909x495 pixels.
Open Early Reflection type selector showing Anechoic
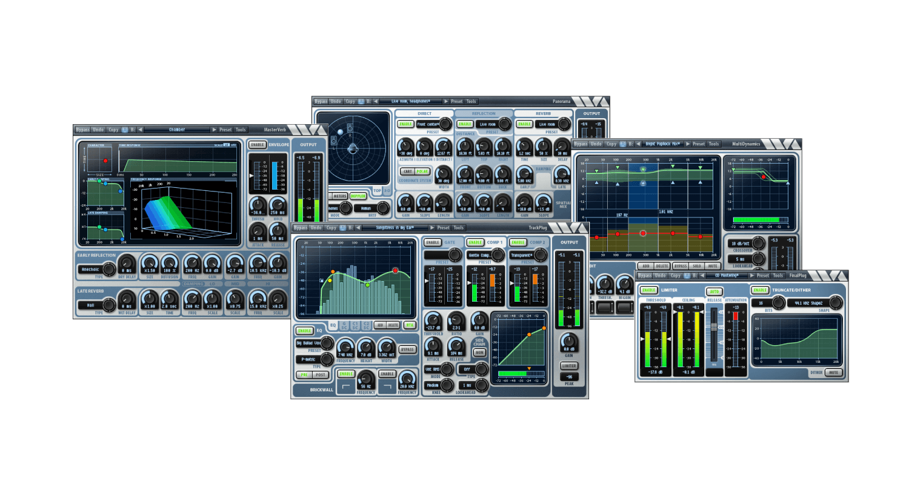[x=96, y=269]
